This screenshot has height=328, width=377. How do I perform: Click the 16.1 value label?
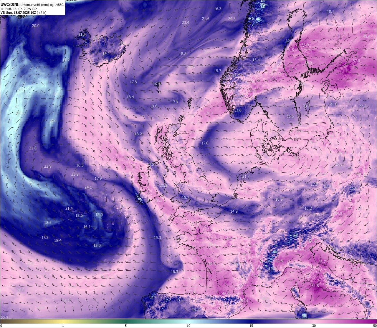(87, 227)
